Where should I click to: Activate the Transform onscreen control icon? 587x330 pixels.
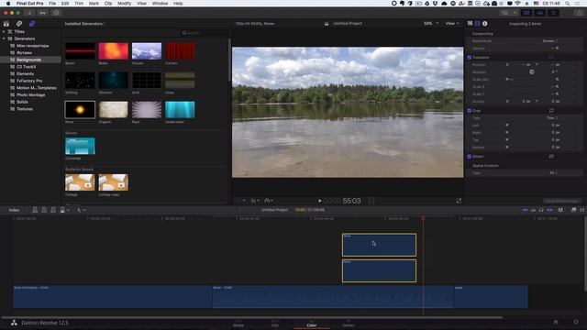[x=551, y=57]
